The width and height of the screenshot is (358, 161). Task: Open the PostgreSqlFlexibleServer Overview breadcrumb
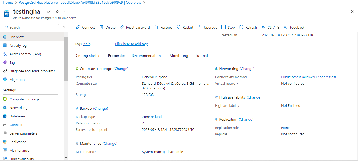pyautogui.click(x=80, y=2)
